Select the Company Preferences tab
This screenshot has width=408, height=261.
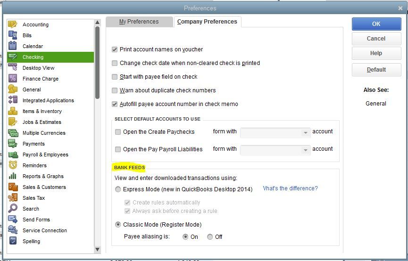(208, 22)
